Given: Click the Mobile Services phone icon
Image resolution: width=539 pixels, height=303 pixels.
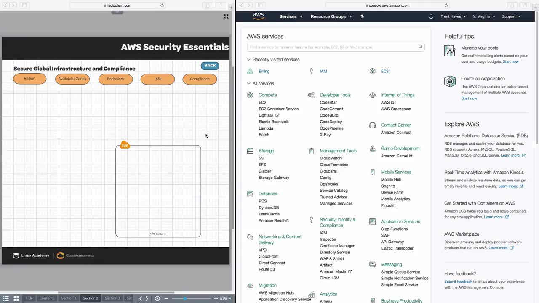Looking at the screenshot, I should 372,172.
